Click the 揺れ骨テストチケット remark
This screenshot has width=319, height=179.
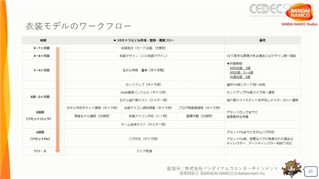point(263,100)
